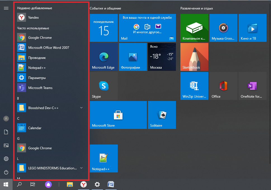Viewport: 271px width, 190px height.
Task: Open Google Chrome under frequently used
Action: click(50, 38)
